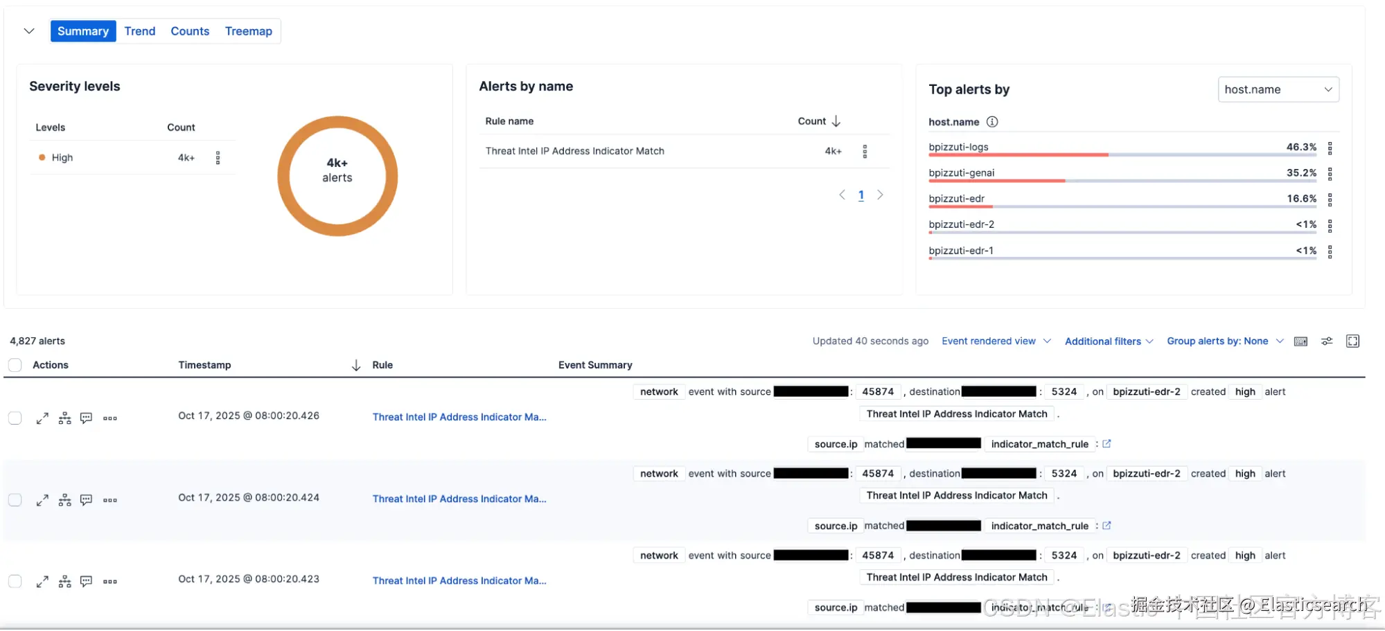
Task: Click info icon next to host.name
Action: coord(992,122)
